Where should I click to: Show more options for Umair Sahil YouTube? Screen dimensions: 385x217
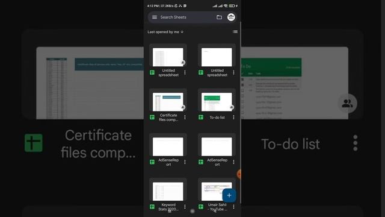tap(233, 207)
